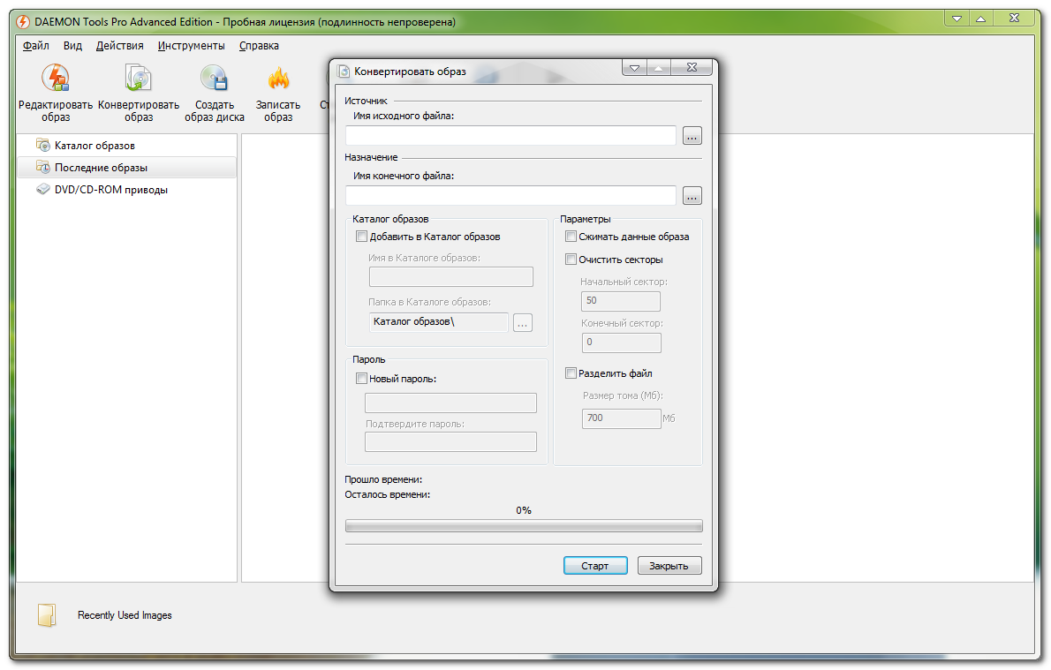Click the Редактировать образ toolbar icon
The width and height of the screenshot is (1051, 670).
pyautogui.click(x=55, y=79)
